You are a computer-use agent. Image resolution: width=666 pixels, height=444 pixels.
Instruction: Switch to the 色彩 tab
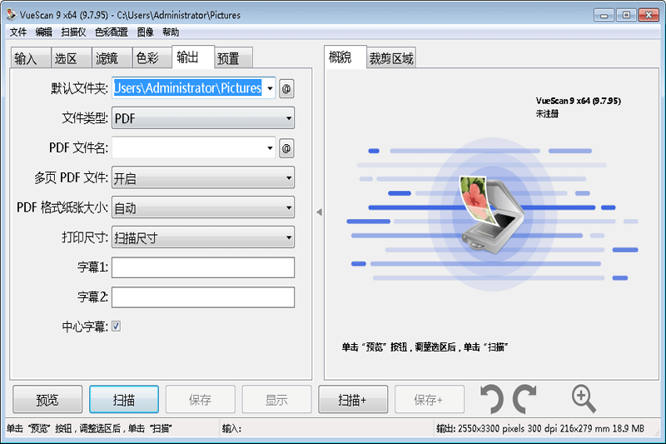click(147, 58)
